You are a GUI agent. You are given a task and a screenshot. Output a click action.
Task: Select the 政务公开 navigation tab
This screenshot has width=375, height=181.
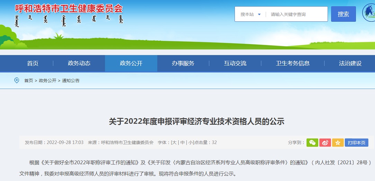[x=131, y=63]
